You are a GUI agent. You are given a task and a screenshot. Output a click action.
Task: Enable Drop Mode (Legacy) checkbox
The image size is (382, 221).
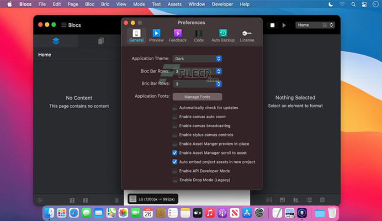(x=175, y=180)
